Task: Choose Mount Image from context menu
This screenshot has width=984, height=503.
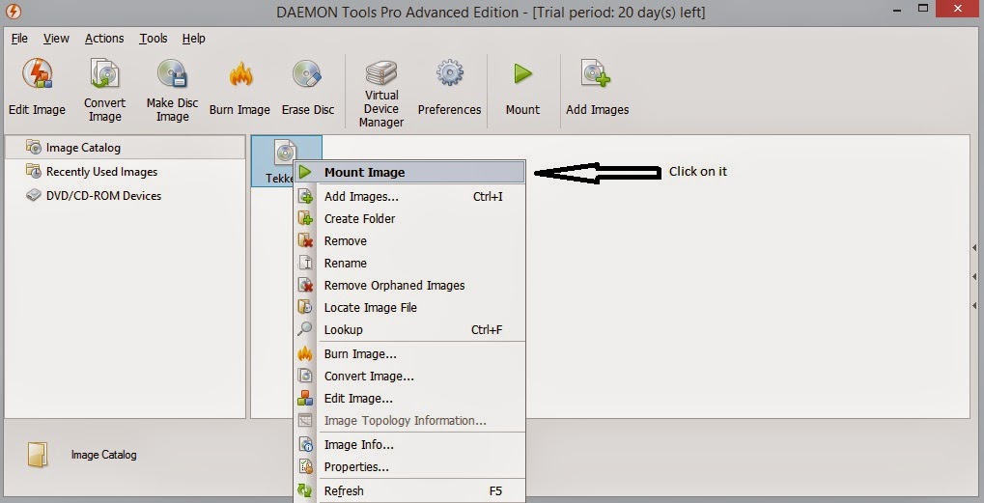Action: [409, 173]
